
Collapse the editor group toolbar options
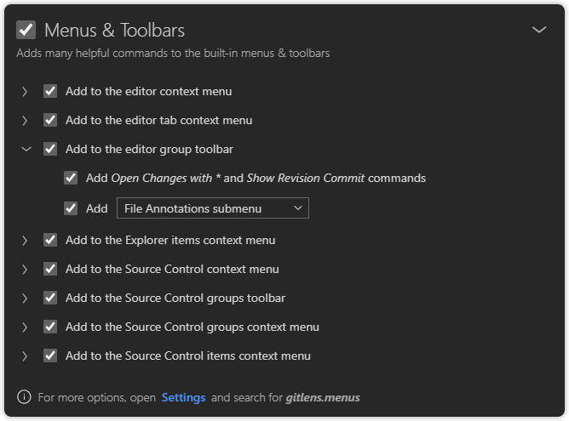(x=26, y=149)
